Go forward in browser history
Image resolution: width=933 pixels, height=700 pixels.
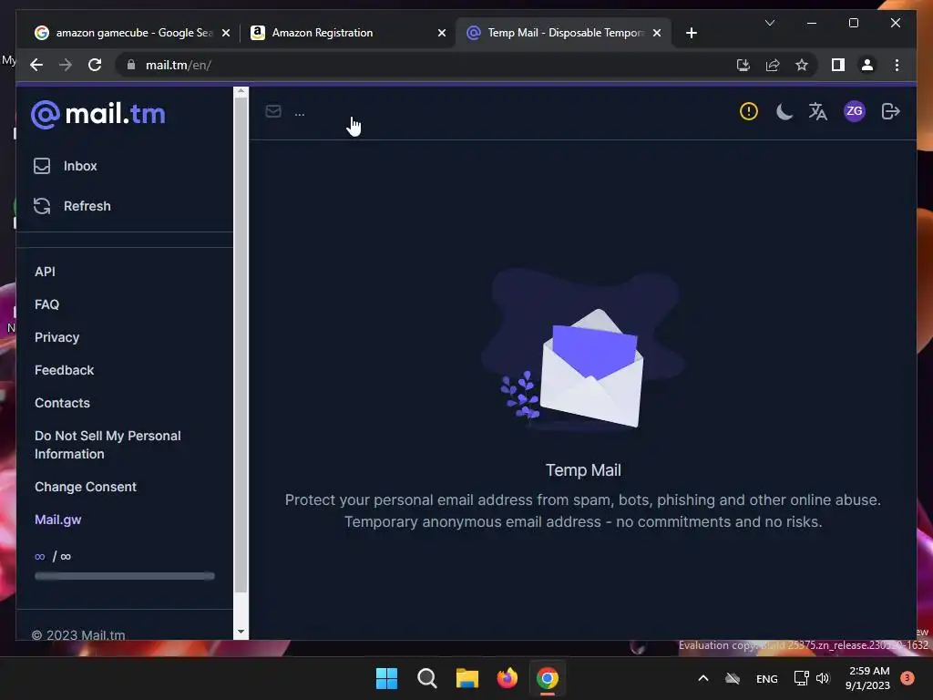click(66, 65)
